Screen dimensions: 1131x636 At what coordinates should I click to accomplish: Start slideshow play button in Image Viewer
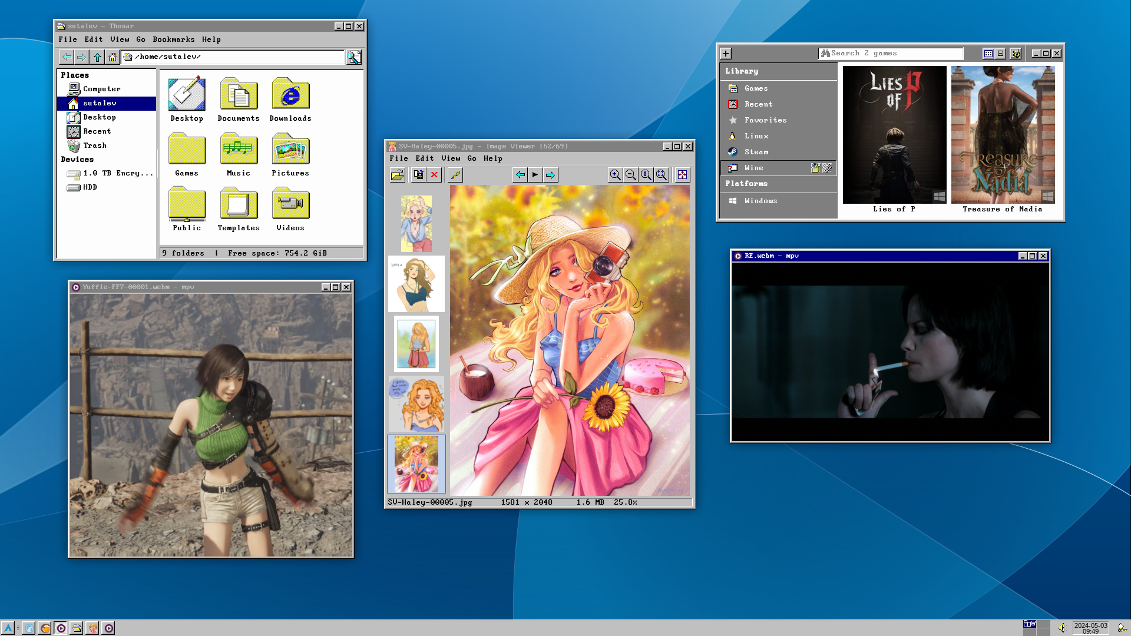coord(535,175)
